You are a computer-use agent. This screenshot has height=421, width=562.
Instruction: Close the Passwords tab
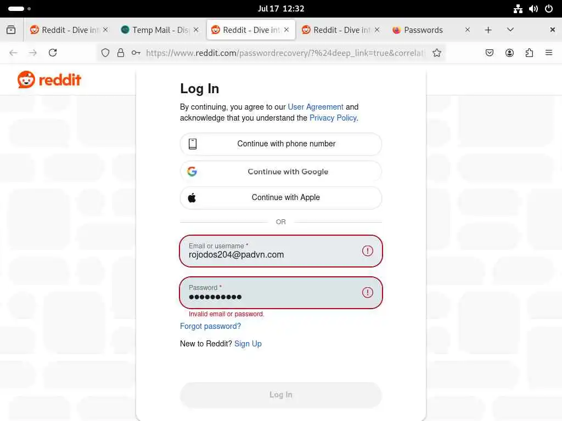pyautogui.click(x=468, y=30)
